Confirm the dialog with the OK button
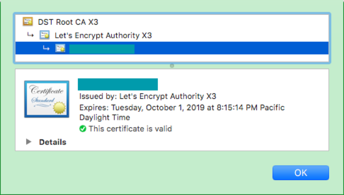The image size is (344, 195). click(300, 173)
